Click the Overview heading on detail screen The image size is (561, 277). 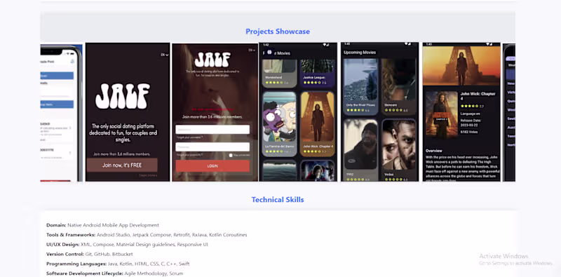point(434,151)
